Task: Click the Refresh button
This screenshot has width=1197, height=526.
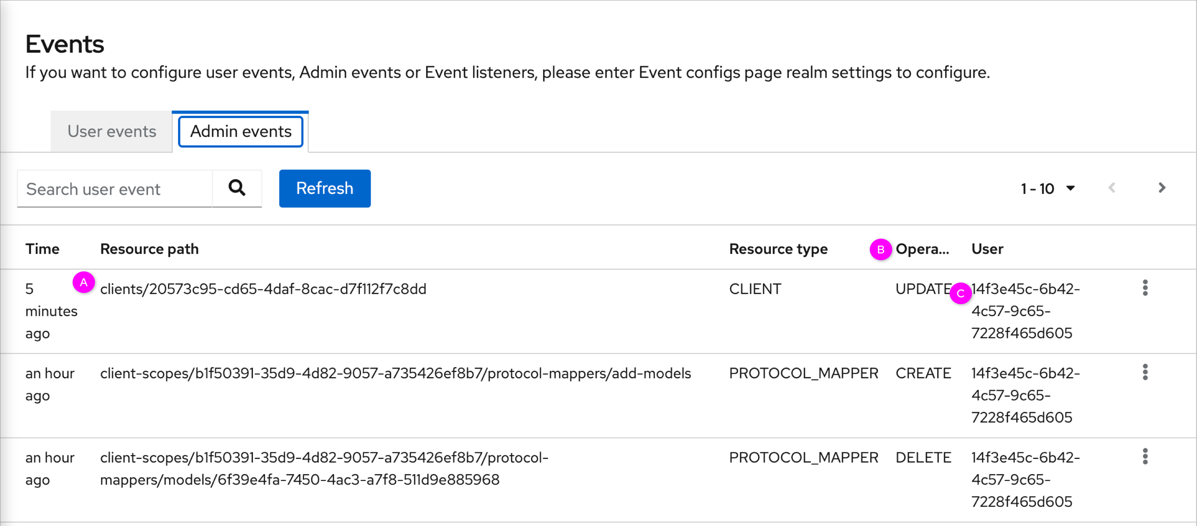Action: pos(324,188)
